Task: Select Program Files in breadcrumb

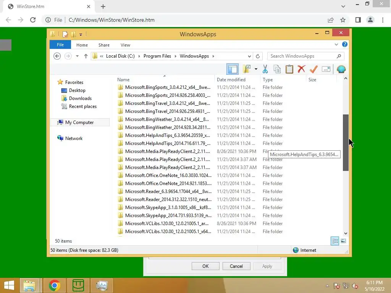Action: [157, 56]
